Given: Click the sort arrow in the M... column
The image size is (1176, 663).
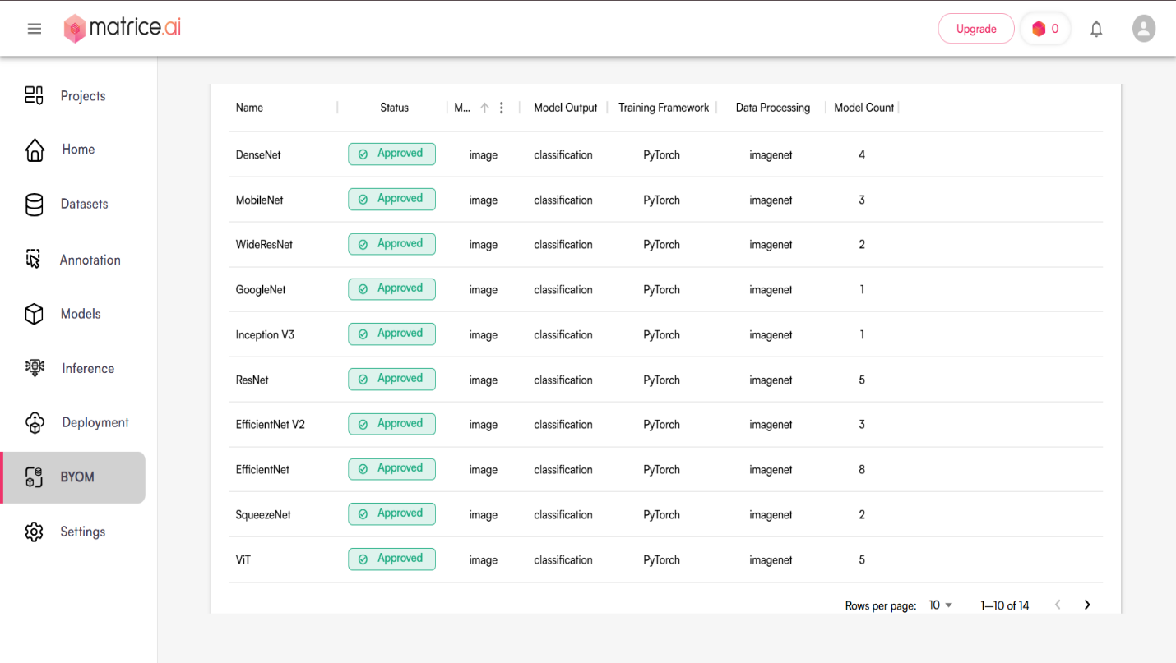Looking at the screenshot, I should [x=484, y=108].
